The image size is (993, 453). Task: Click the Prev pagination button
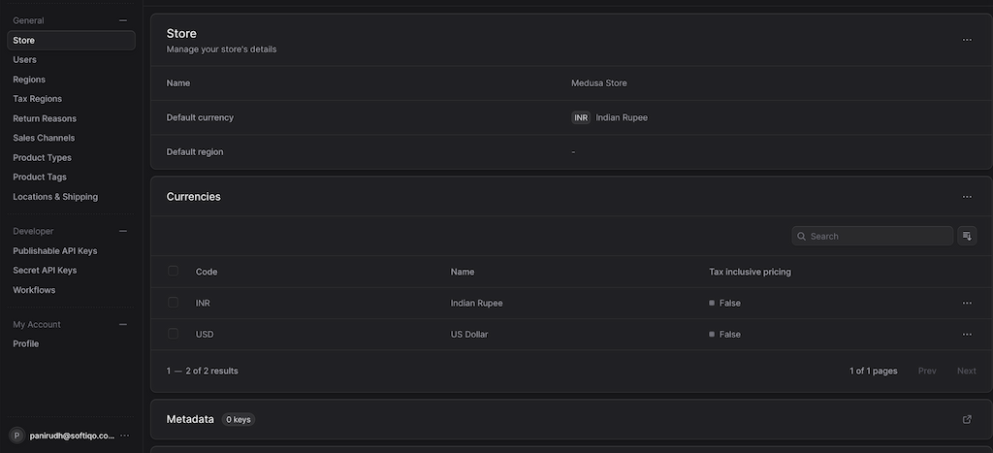pyautogui.click(x=927, y=371)
